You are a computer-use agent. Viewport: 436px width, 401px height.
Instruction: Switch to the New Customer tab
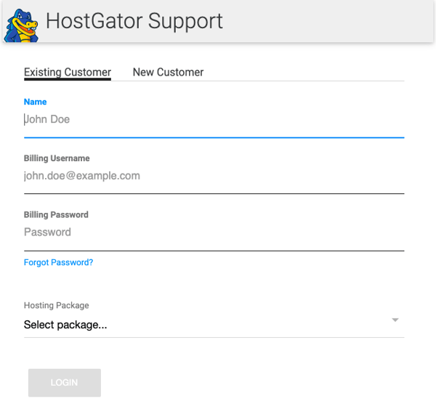[x=168, y=72]
